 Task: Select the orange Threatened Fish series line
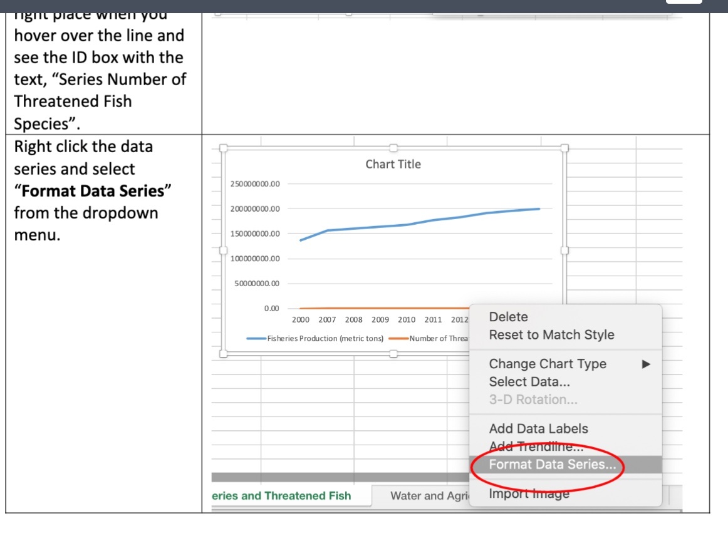pos(385,308)
